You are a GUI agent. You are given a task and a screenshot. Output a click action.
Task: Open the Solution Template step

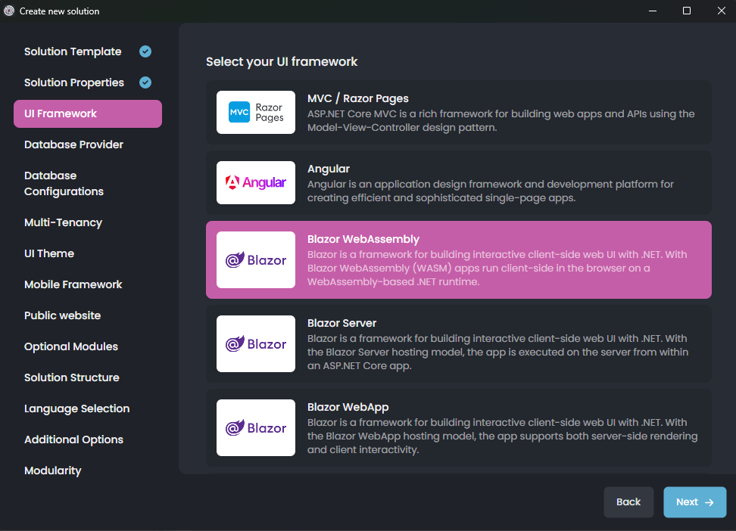pos(73,51)
